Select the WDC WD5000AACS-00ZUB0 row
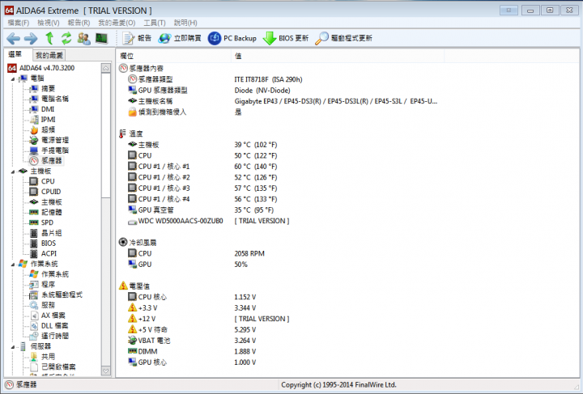583x394 pixels. coord(279,221)
